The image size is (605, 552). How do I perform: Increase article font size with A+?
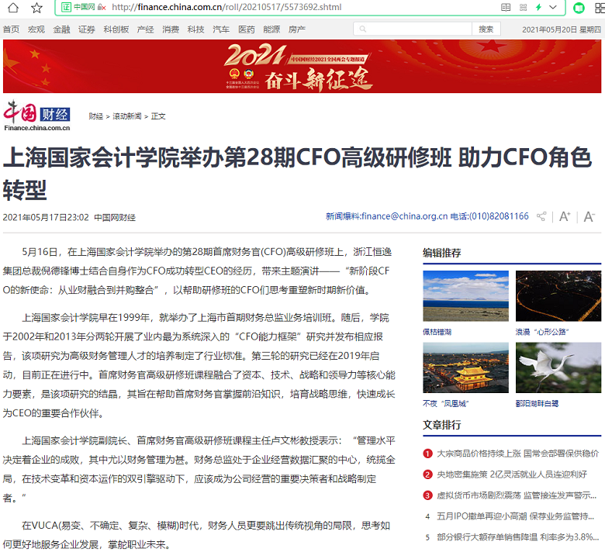click(565, 216)
